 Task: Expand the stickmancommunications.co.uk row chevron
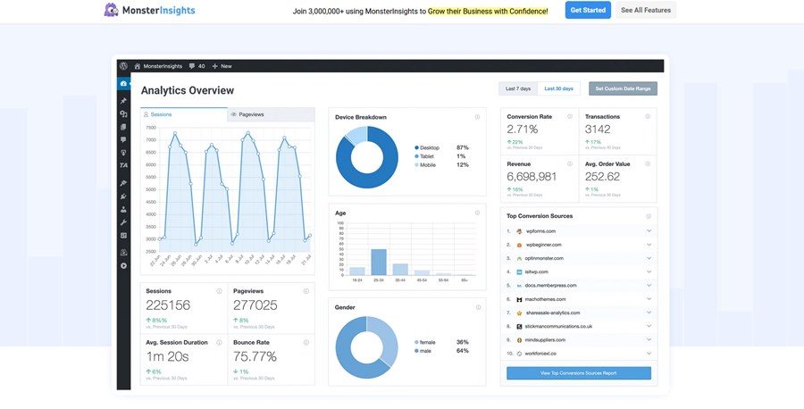click(x=649, y=326)
